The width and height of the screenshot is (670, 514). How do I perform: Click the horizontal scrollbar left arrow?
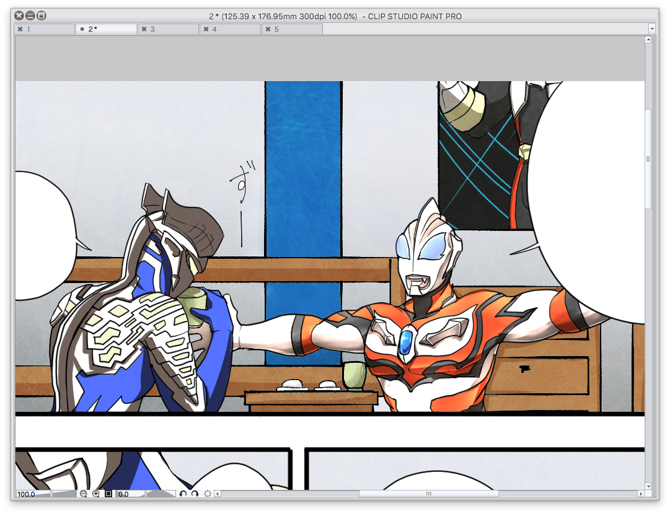(x=218, y=494)
